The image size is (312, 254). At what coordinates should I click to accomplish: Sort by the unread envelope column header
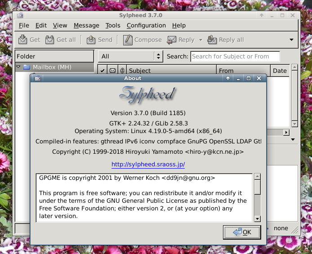113,71
